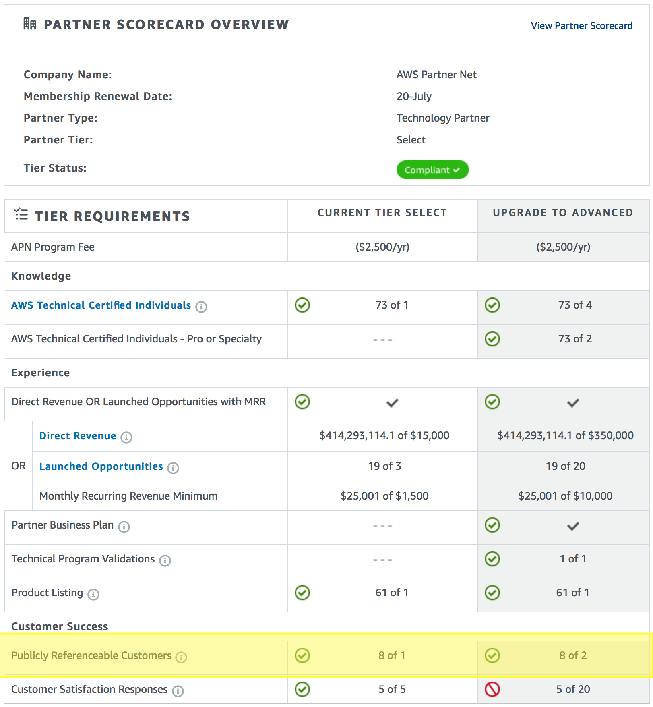This screenshot has width=653, height=707.
Task: Click the "8 of 2" referenceable customers value
Action: 573,655
